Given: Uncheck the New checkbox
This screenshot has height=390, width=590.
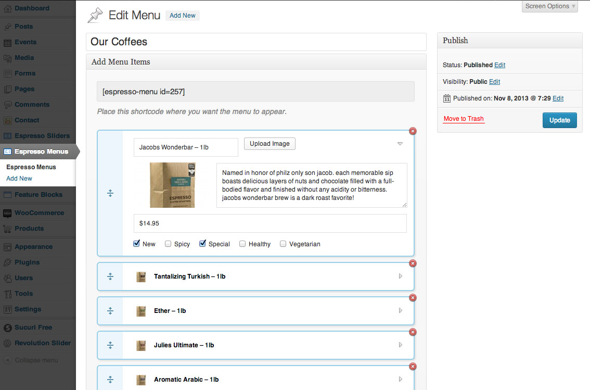Looking at the screenshot, I should (x=137, y=244).
